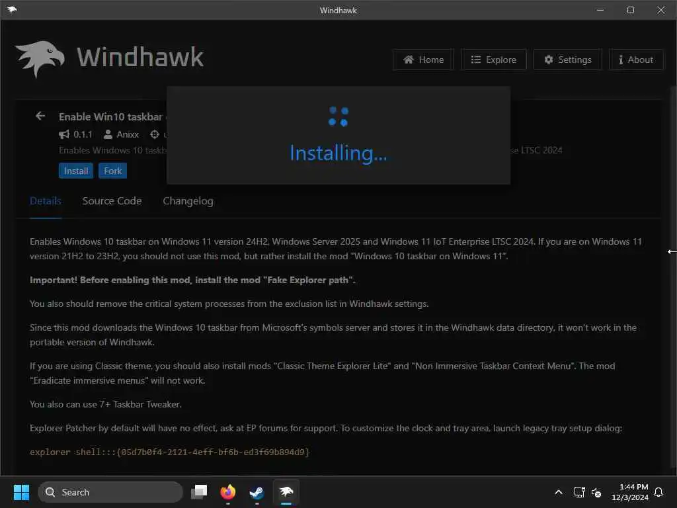677x508 pixels.
Task: Open the About page
Action: click(636, 60)
